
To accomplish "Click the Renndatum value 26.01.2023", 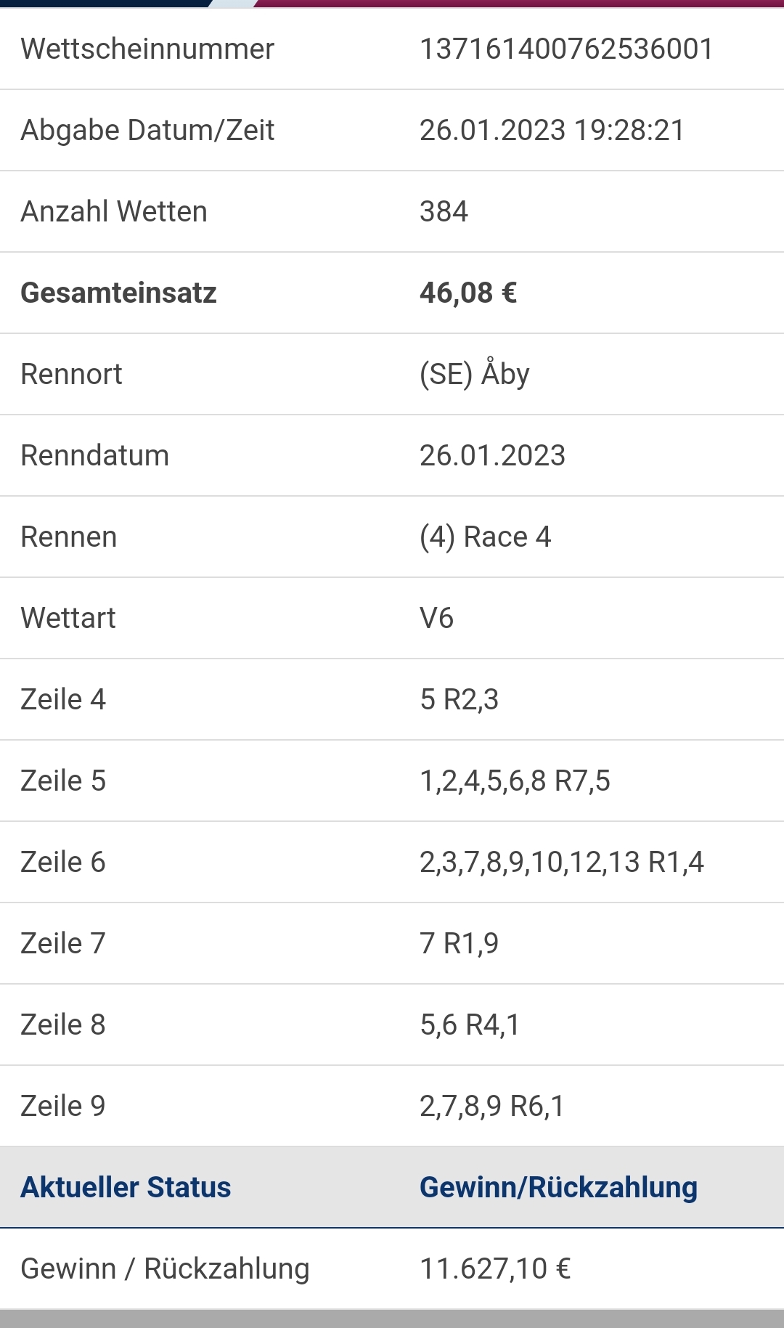I will point(492,456).
